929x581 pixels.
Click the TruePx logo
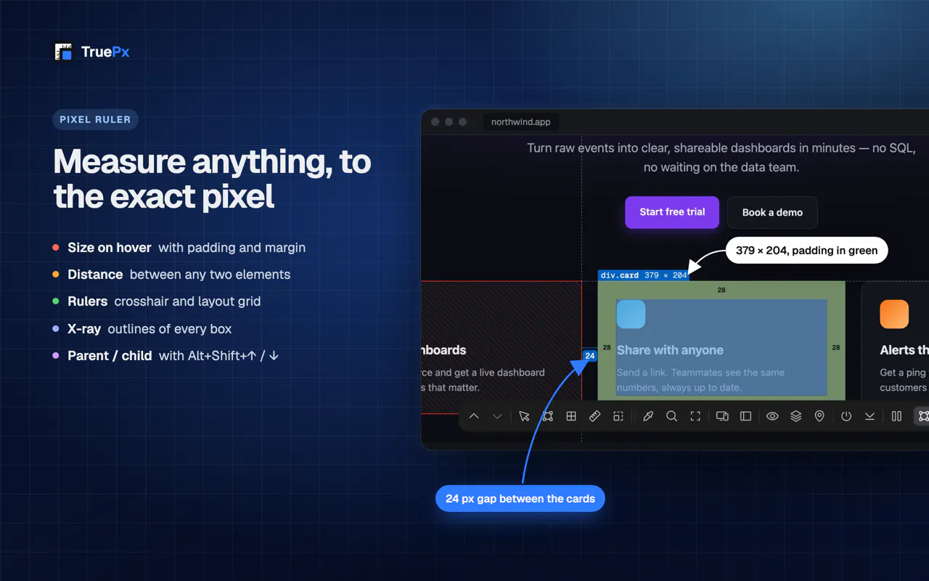click(x=92, y=52)
